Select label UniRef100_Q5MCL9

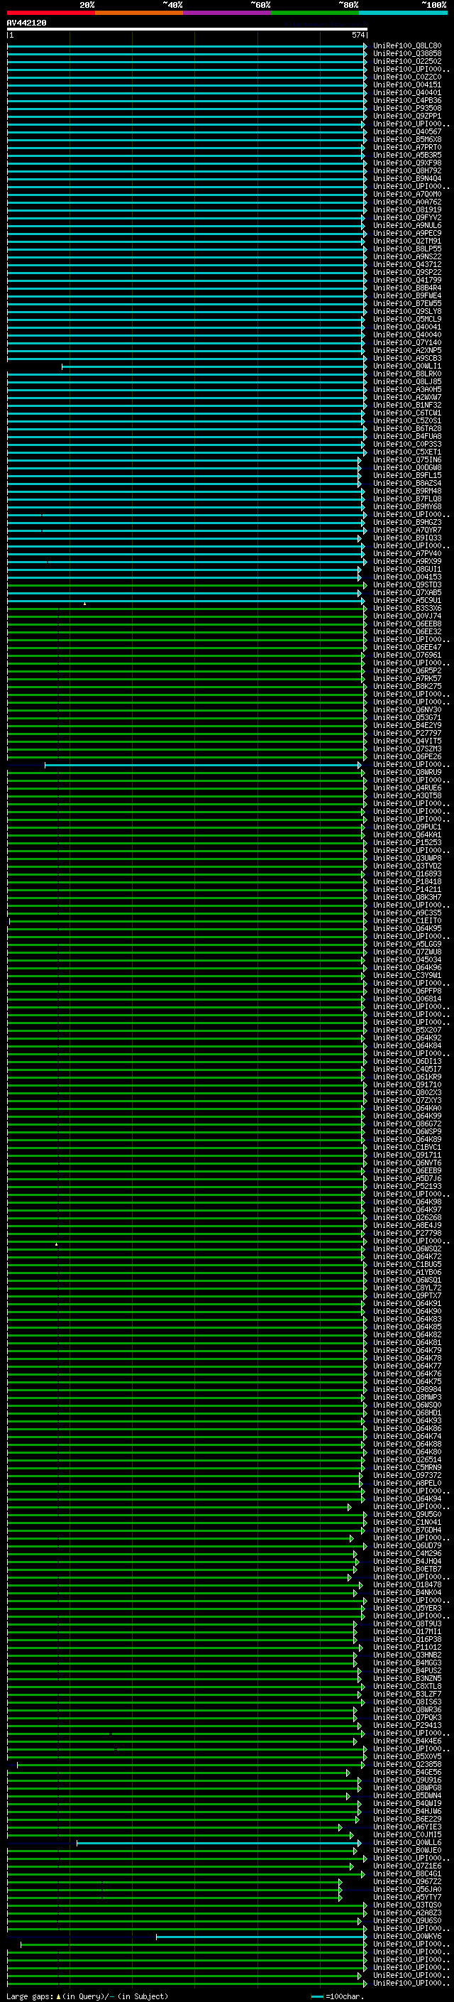407,319
